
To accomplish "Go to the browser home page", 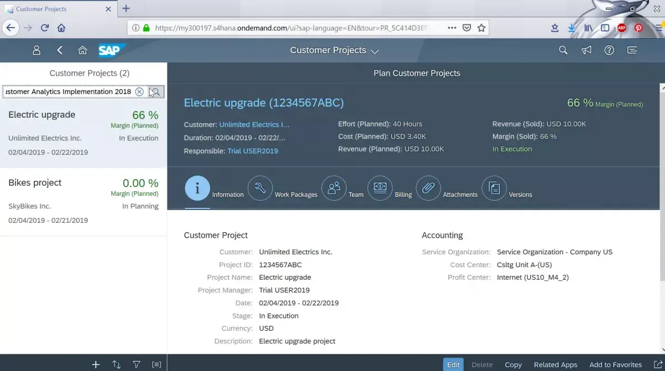I will pos(62,28).
